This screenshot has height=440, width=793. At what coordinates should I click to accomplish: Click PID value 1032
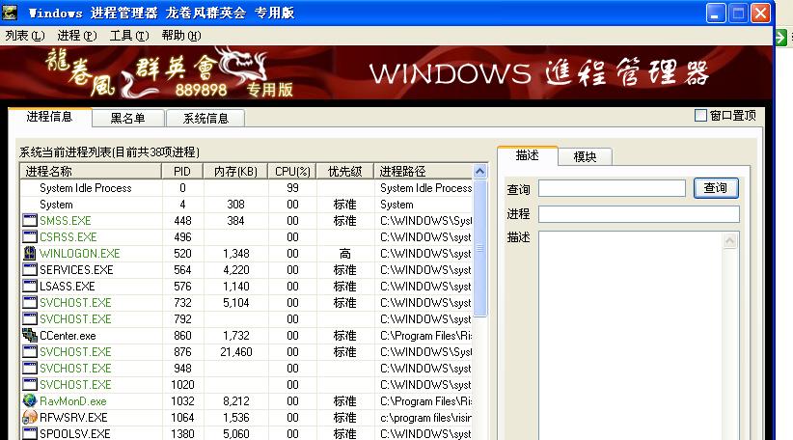[x=182, y=401]
